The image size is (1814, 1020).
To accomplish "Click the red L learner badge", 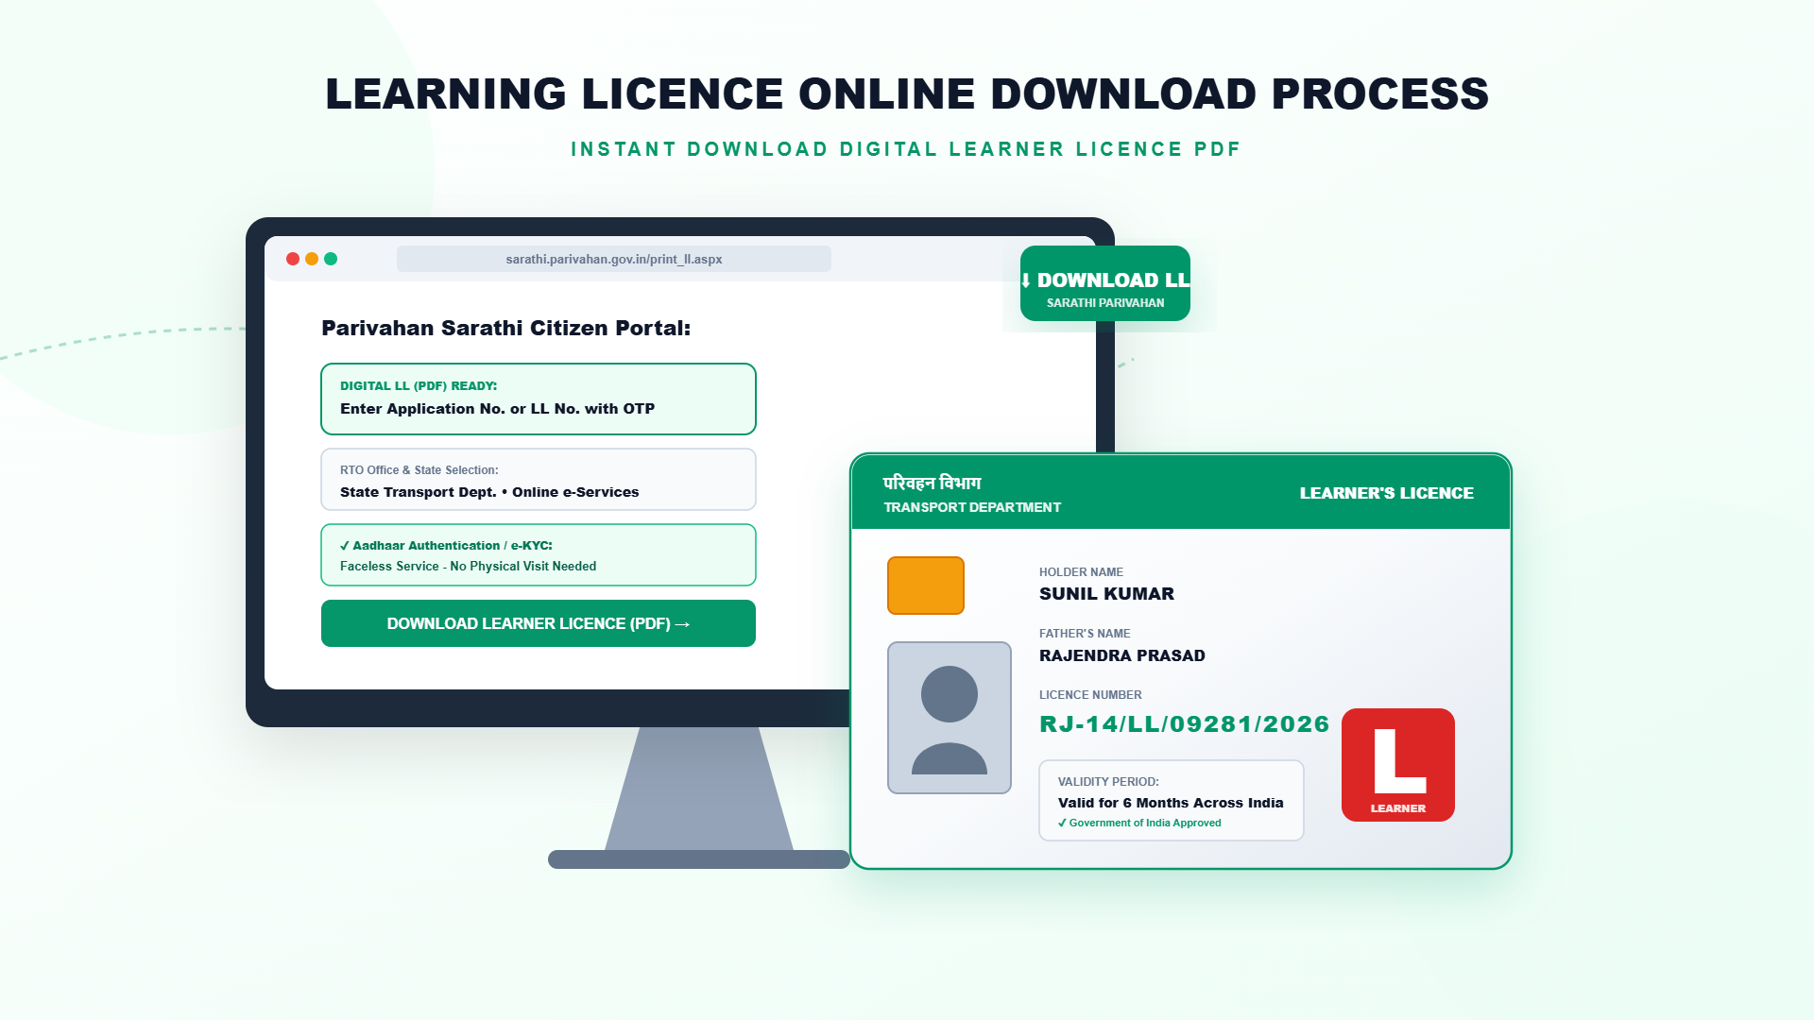I will pyautogui.click(x=1398, y=765).
